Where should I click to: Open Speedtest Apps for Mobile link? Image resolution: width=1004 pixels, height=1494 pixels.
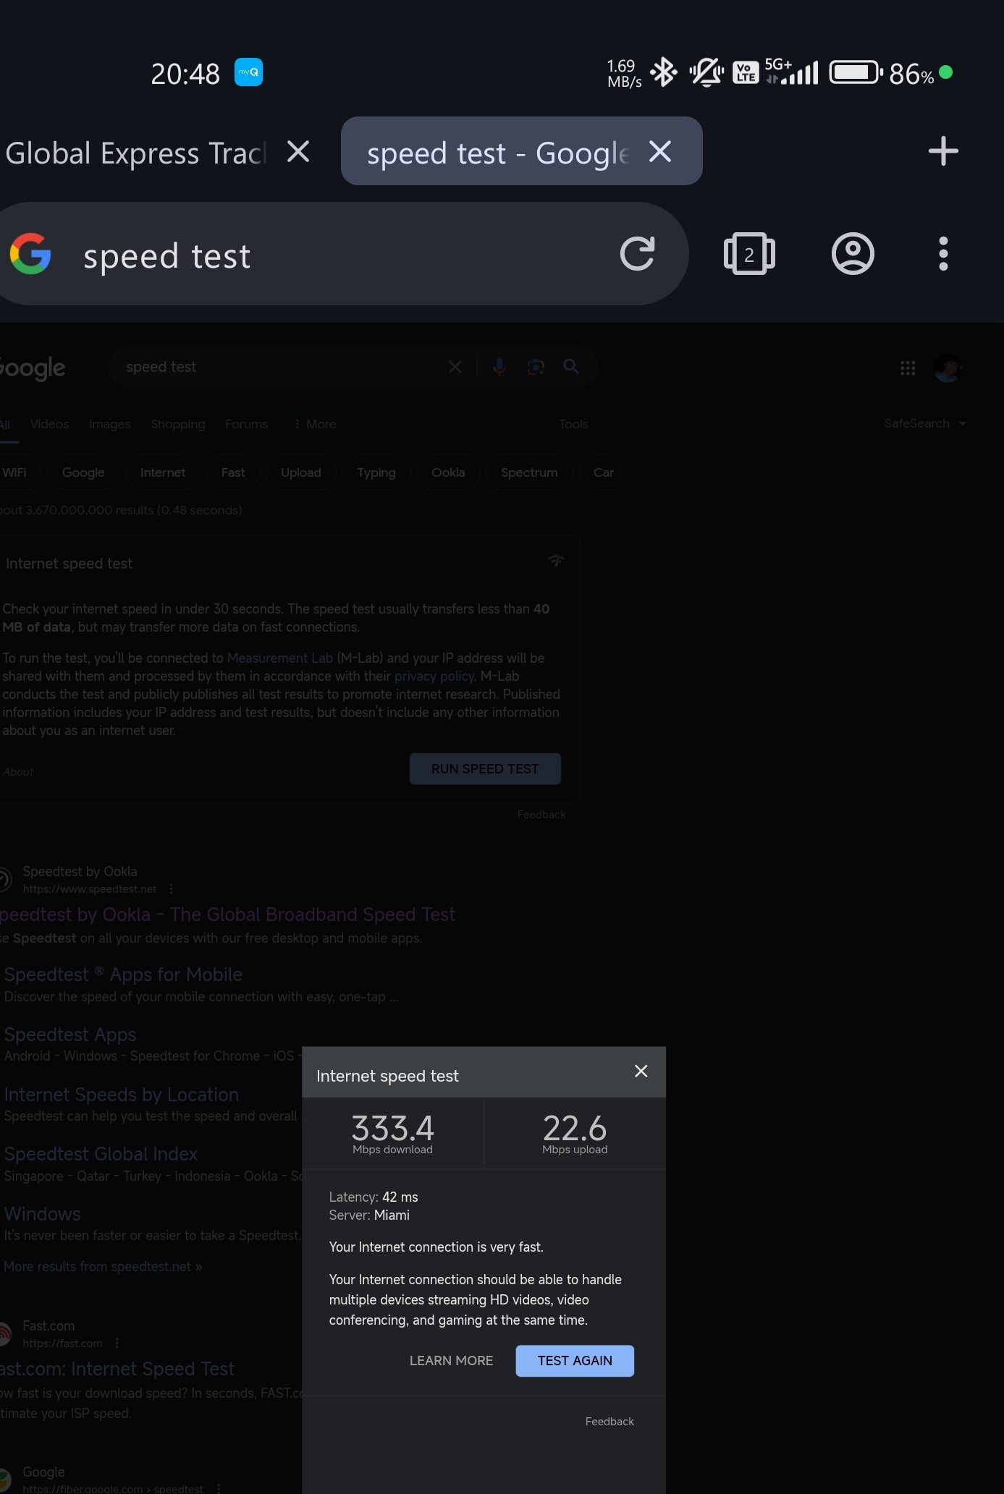pos(123,975)
